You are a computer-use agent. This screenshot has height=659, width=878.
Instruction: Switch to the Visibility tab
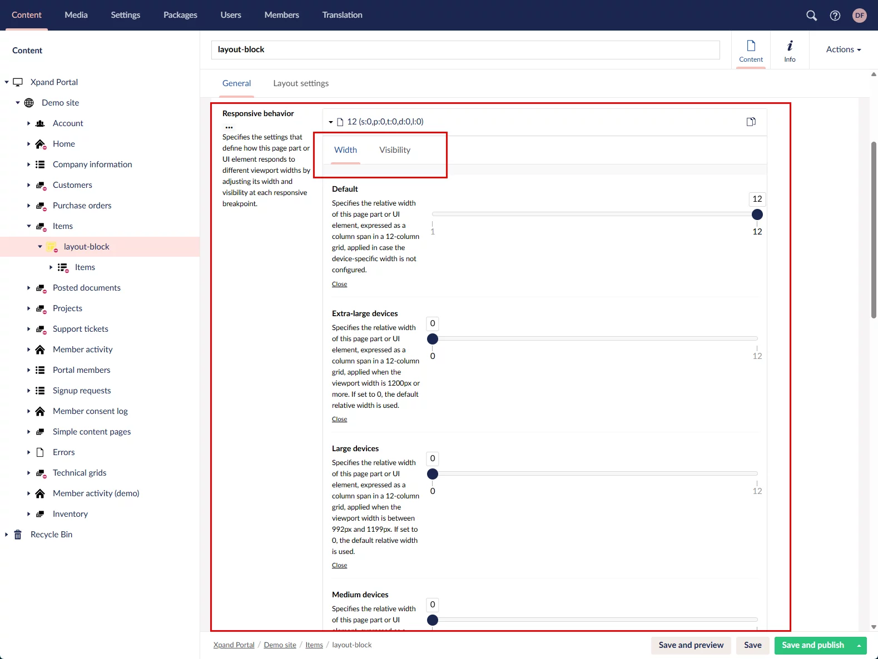pos(394,150)
